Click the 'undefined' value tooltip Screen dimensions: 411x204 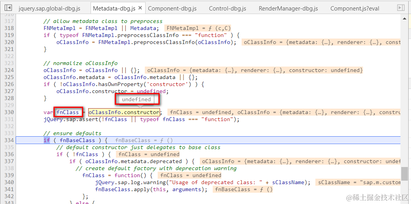tap(136, 99)
